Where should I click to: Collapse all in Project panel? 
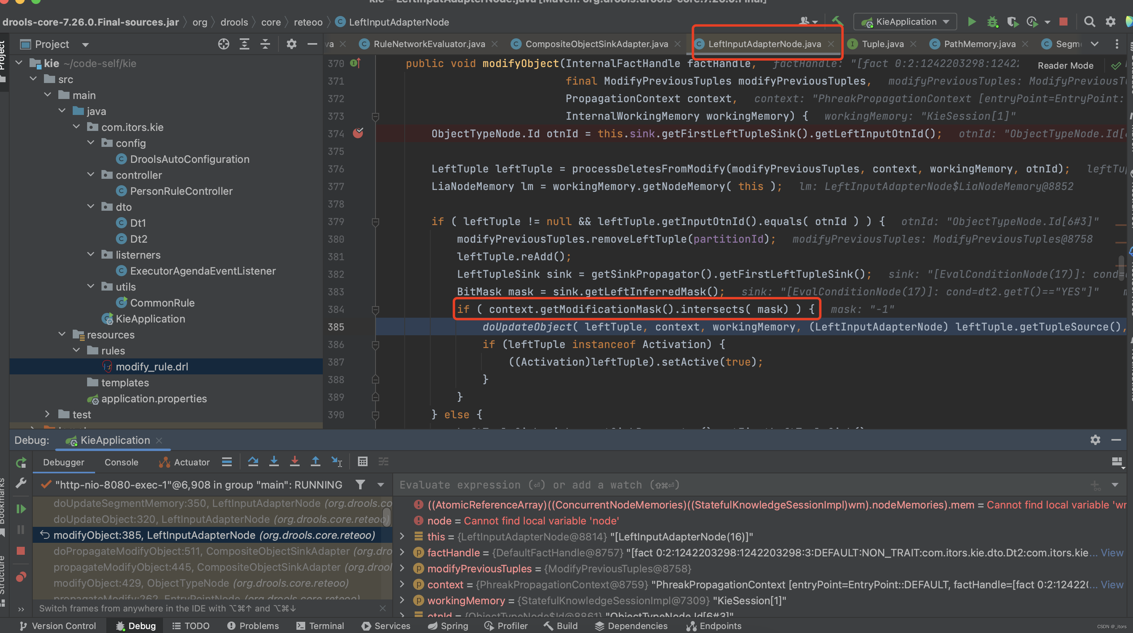tap(265, 44)
